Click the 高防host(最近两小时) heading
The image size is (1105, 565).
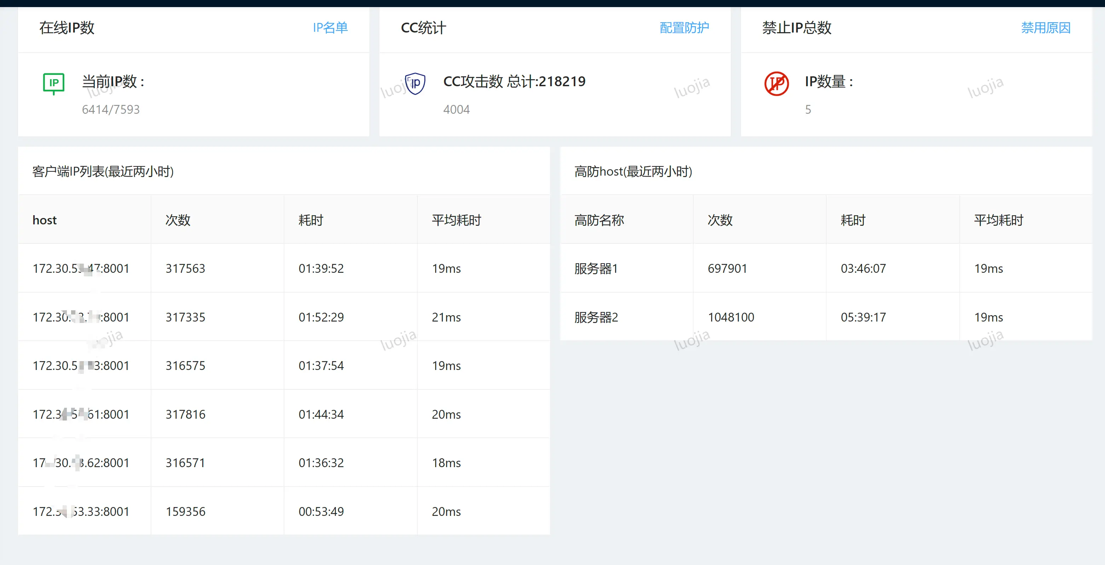pyautogui.click(x=633, y=172)
